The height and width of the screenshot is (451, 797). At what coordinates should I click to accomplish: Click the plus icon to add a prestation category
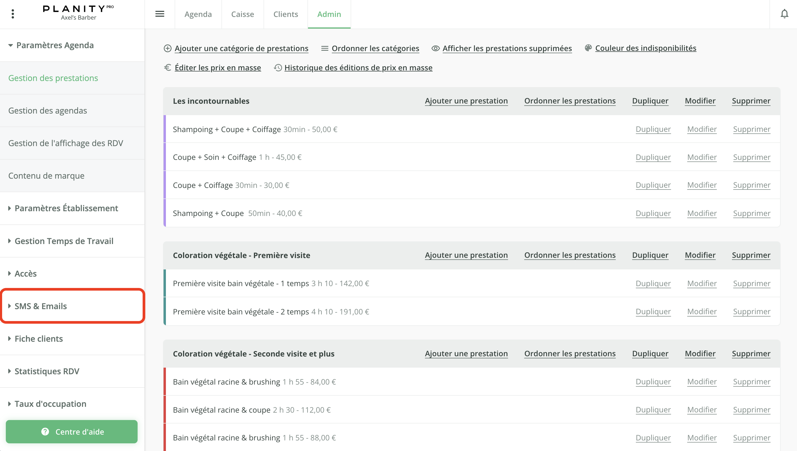coord(168,48)
